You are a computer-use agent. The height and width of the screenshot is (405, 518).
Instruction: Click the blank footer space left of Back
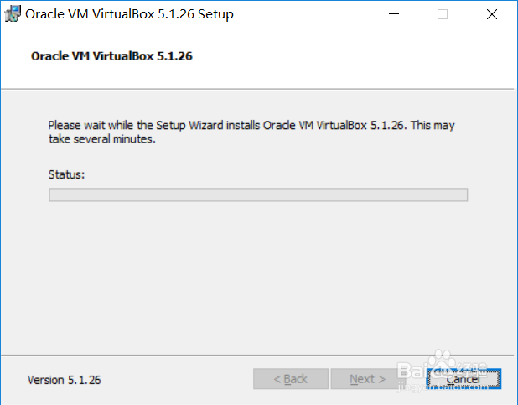tap(176, 380)
